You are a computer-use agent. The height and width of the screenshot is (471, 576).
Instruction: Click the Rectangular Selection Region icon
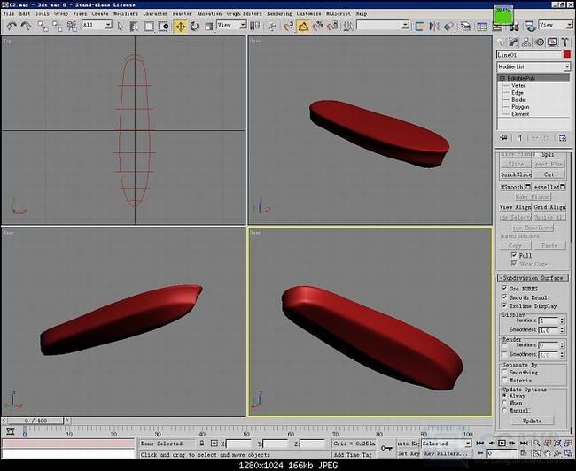tap(148, 26)
